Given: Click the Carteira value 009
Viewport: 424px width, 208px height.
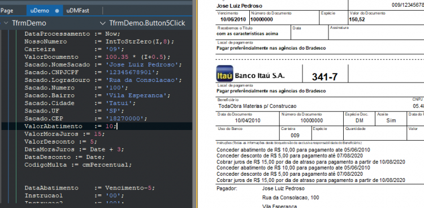Looking at the screenshot, I should pos(295,136).
